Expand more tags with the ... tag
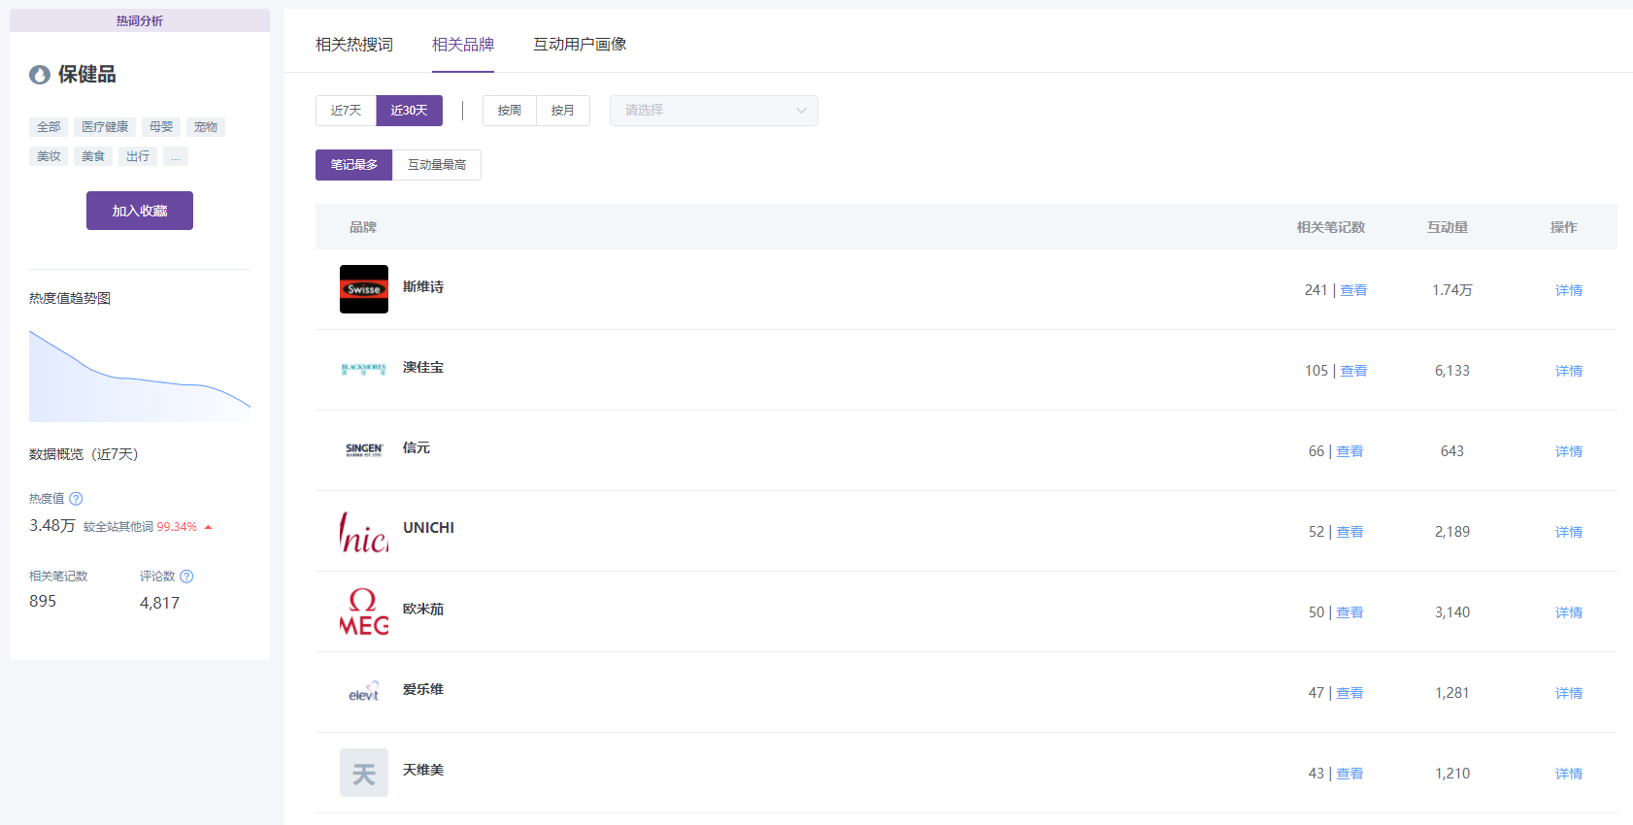 click(x=176, y=156)
